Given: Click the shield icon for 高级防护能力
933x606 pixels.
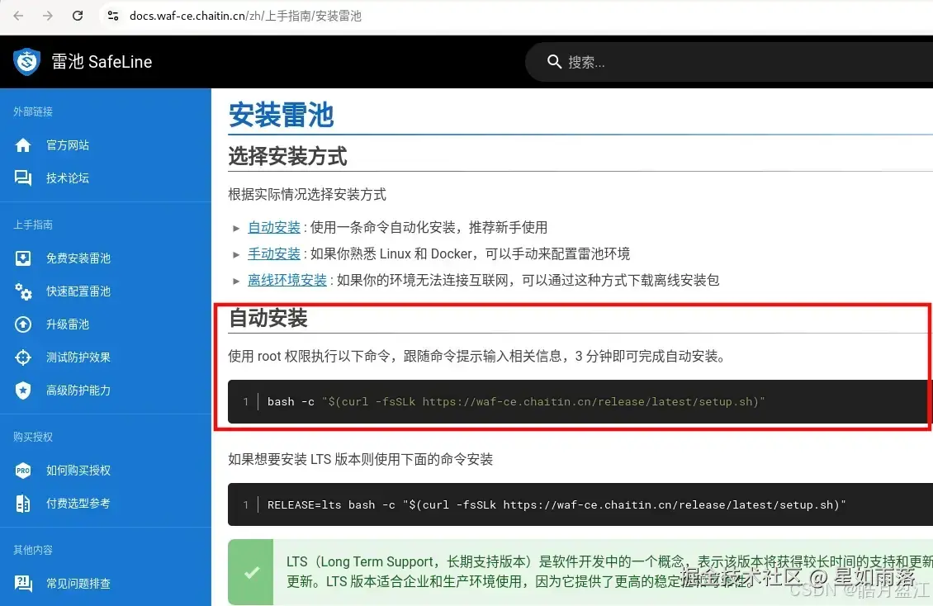Looking at the screenshot, I should [x=22, y=390].
